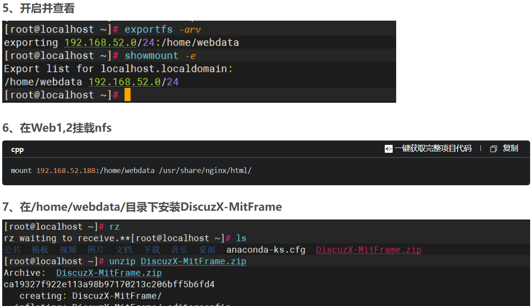
Task: Click IP 192.168.52.188 in mount command
Action: [66, 170]
